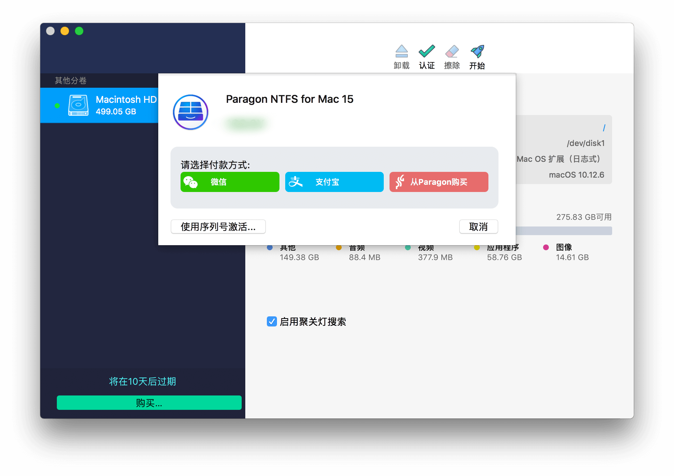Choose 从Paragon购买 purchase option
Viewport: 674px width, 476px height.
438,182
